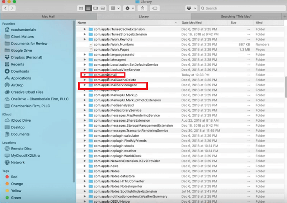
Task: Click the file list vertical scrollbar
Action: (x=286, y=87)
